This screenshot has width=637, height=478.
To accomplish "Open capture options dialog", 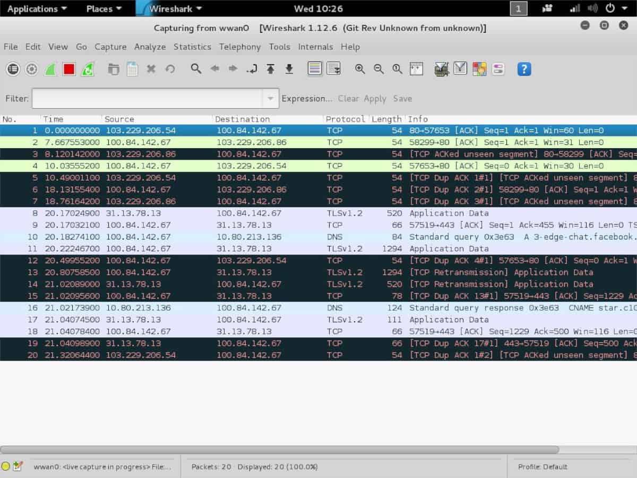I will point(31,69).
